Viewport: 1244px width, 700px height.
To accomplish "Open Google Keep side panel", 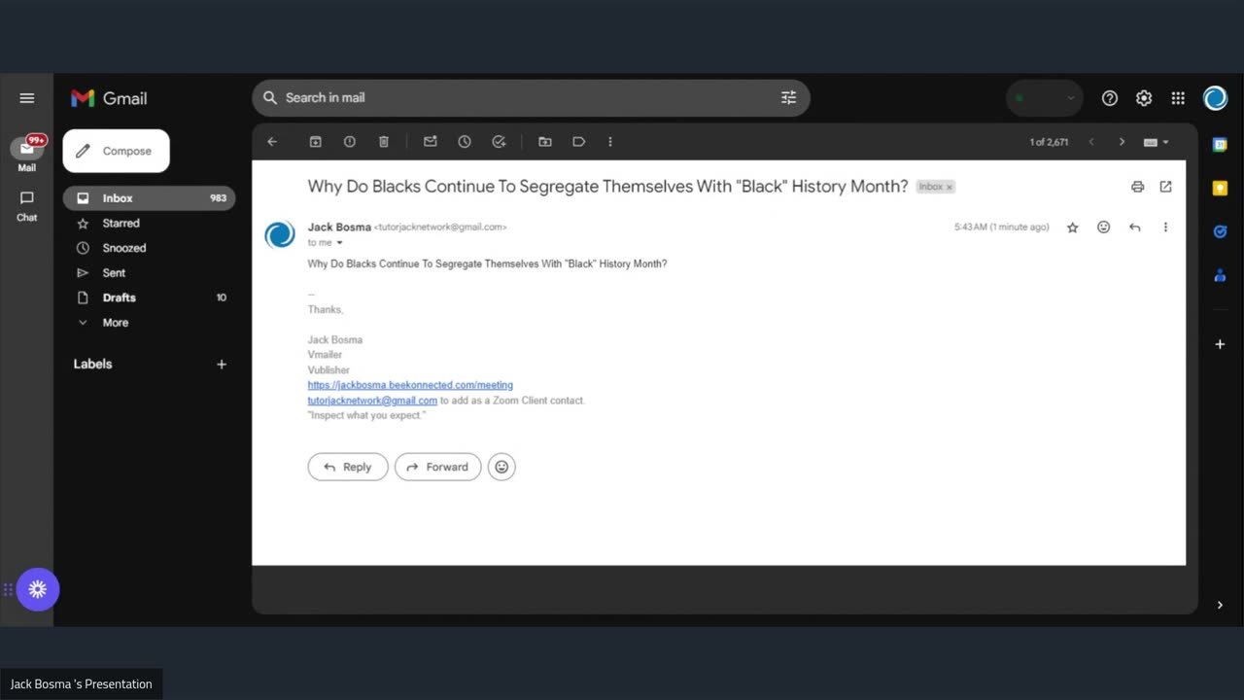I will [1220, 189].
